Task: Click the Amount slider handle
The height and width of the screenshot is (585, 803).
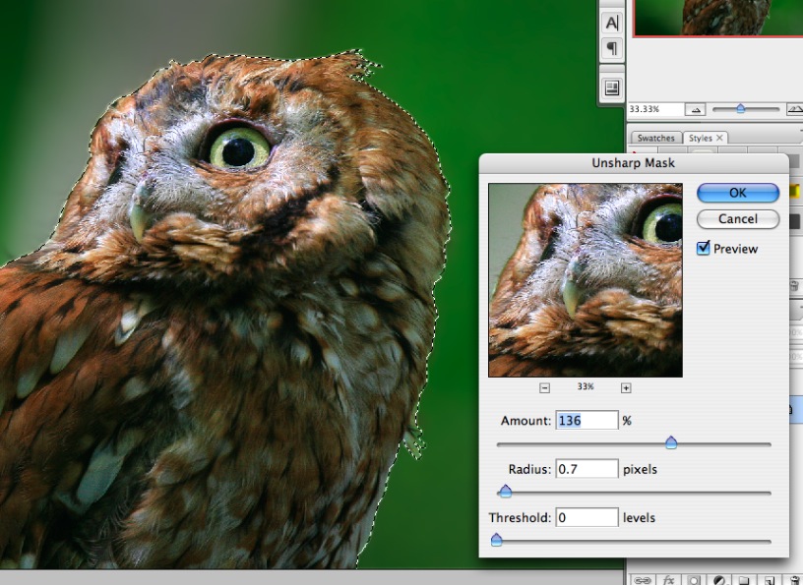Action: [x=671, y=442]
